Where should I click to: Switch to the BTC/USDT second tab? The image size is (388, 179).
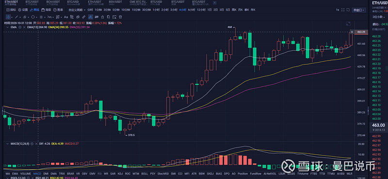point(32,3)
